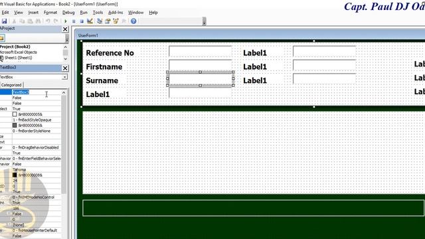Select the Label1 label below Surname

98,94
